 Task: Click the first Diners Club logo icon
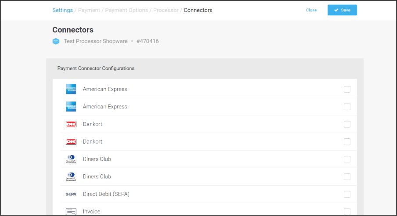[71, 159]
